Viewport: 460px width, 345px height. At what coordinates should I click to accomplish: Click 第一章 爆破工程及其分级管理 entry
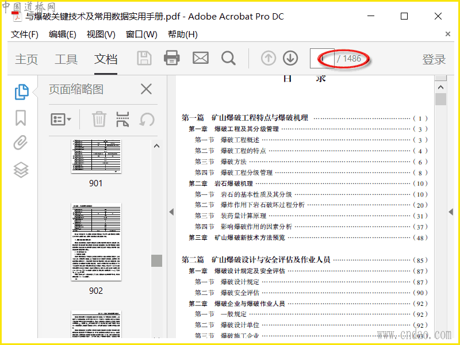point(308,129)
